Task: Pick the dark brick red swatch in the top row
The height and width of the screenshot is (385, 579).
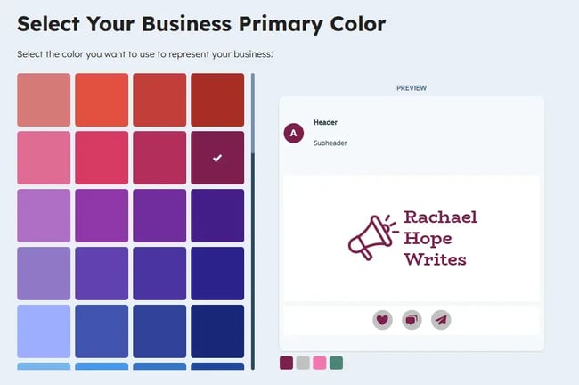Action: point(217,100)
